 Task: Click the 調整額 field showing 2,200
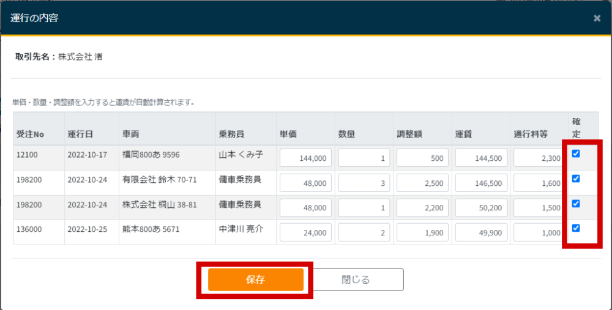[424, 208]
